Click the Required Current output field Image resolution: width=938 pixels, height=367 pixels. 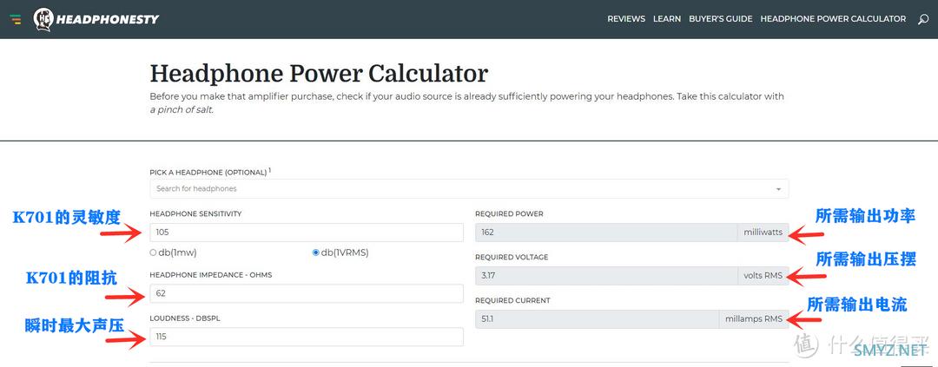(598, 319)
